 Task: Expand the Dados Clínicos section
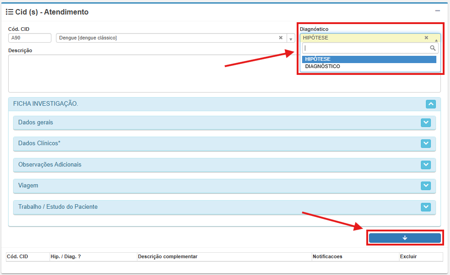[x=426, y=143]
